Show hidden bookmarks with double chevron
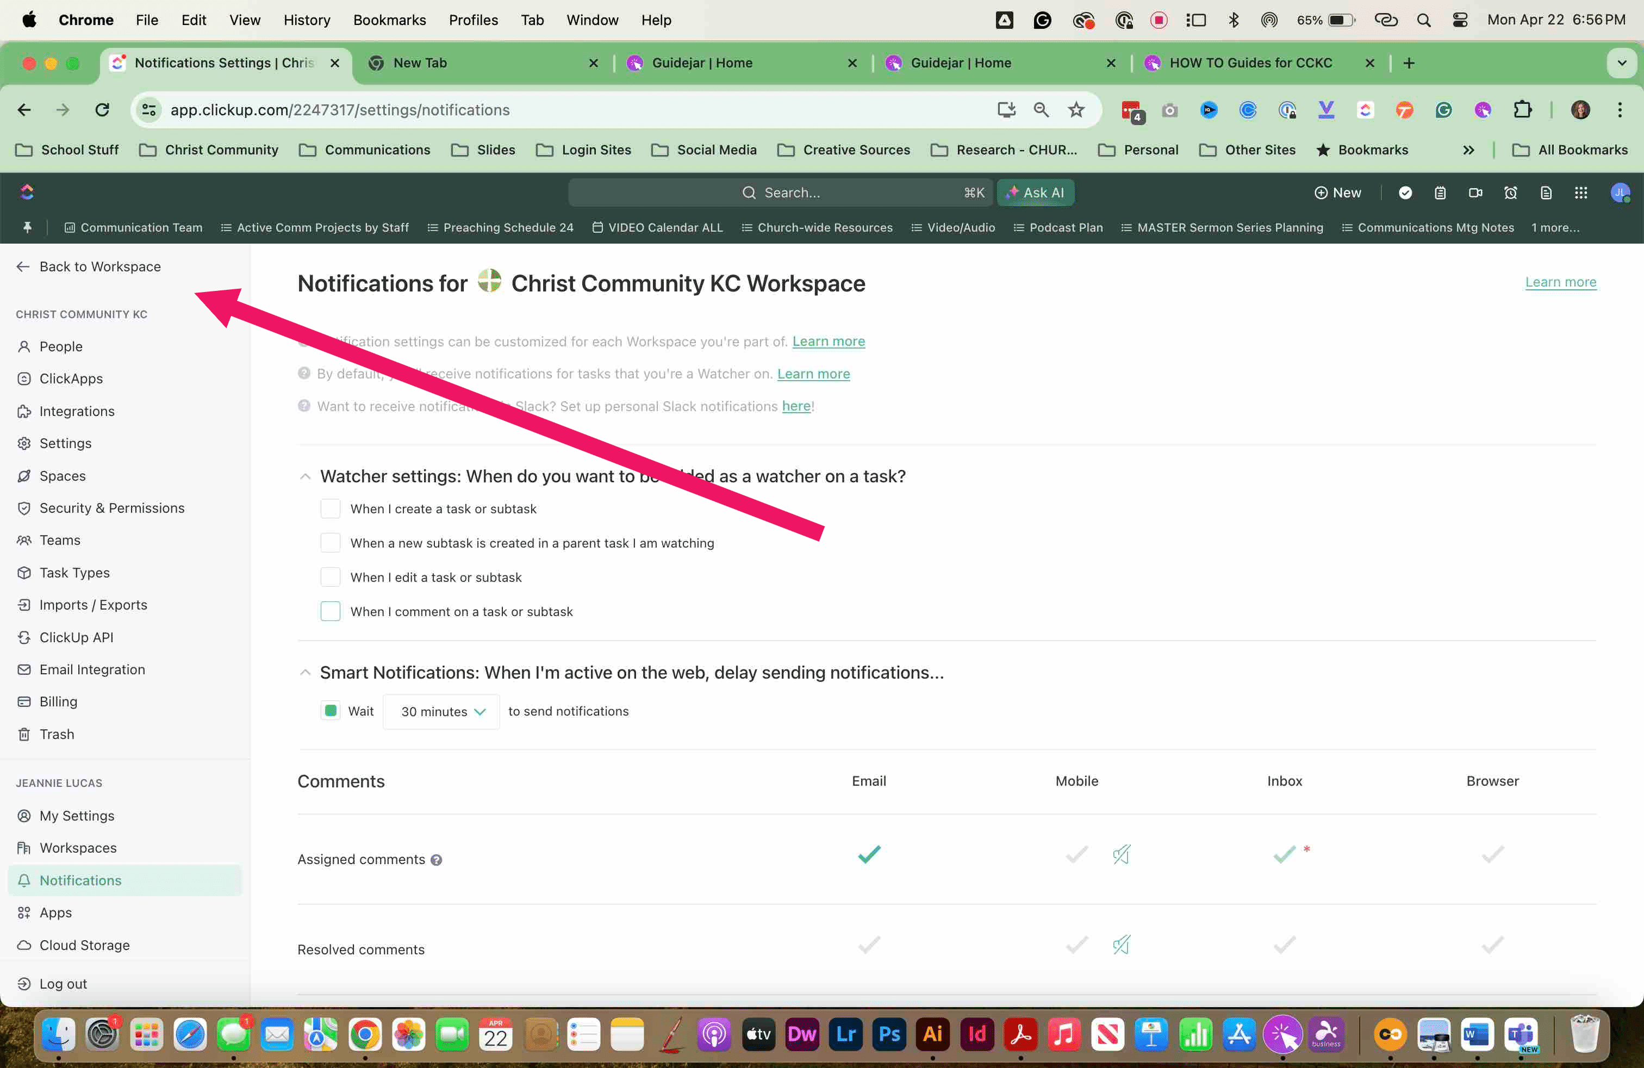The width and height of the screenshot is (1644, 1068). [x=1468, y=150]
